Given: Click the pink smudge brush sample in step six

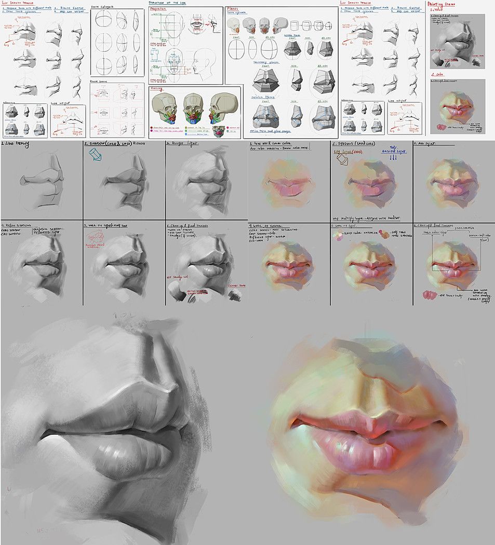Looking at the screenshot, I should [x=430, y=295].
